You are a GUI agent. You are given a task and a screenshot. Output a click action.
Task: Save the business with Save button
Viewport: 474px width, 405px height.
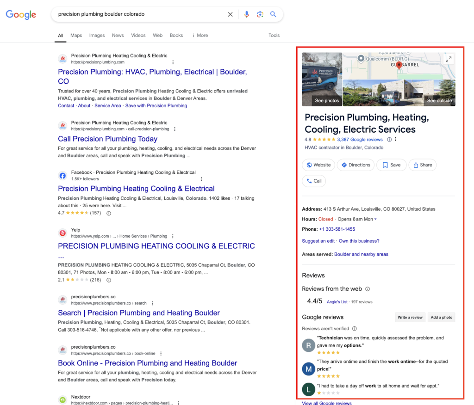(x=391, y=165)
